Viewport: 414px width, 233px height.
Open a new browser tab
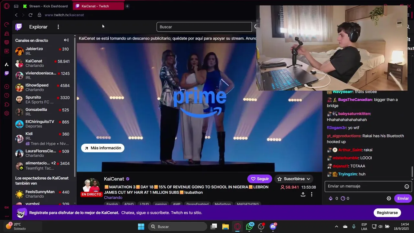point(127,6)
